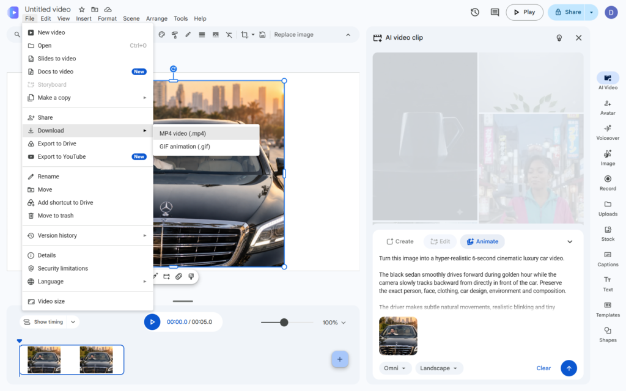Open the Arrange menu

tap(156, 19)
